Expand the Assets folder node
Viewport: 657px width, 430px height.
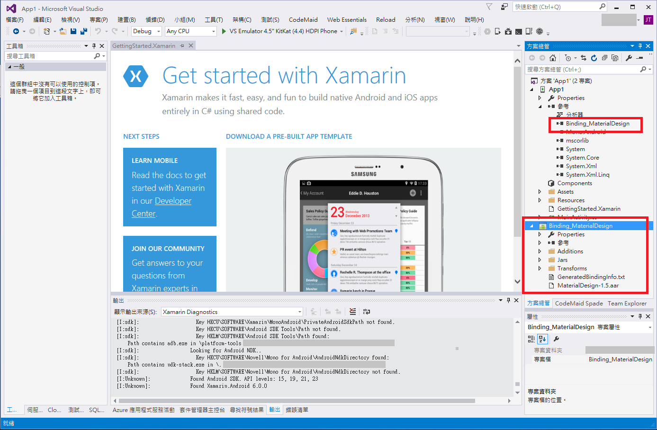540,192
